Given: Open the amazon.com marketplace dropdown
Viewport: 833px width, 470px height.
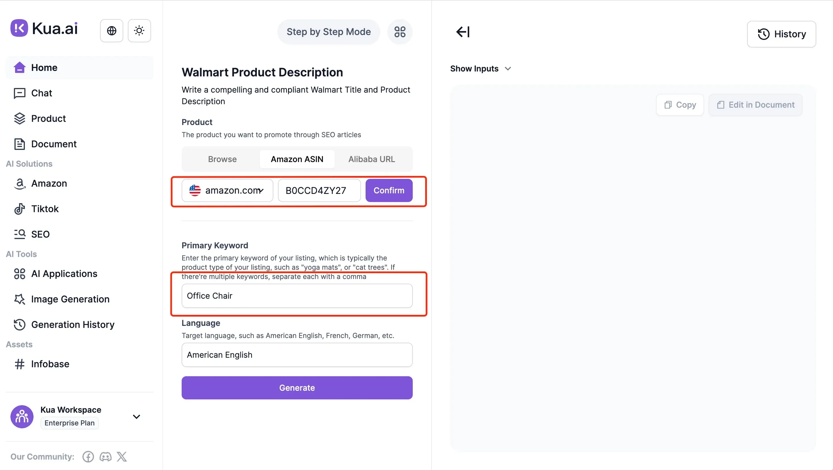Looking at the screenshot, I should click(x=227, y=190).
